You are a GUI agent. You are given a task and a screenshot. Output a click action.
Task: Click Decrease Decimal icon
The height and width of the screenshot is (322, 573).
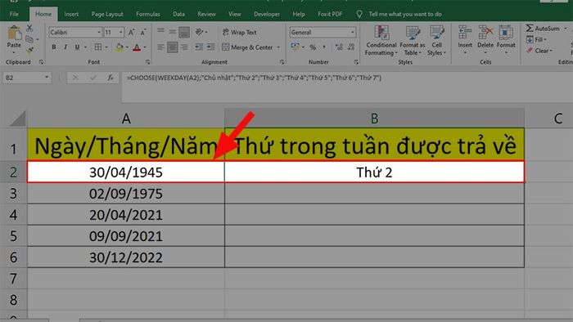(x=351, y=47)
